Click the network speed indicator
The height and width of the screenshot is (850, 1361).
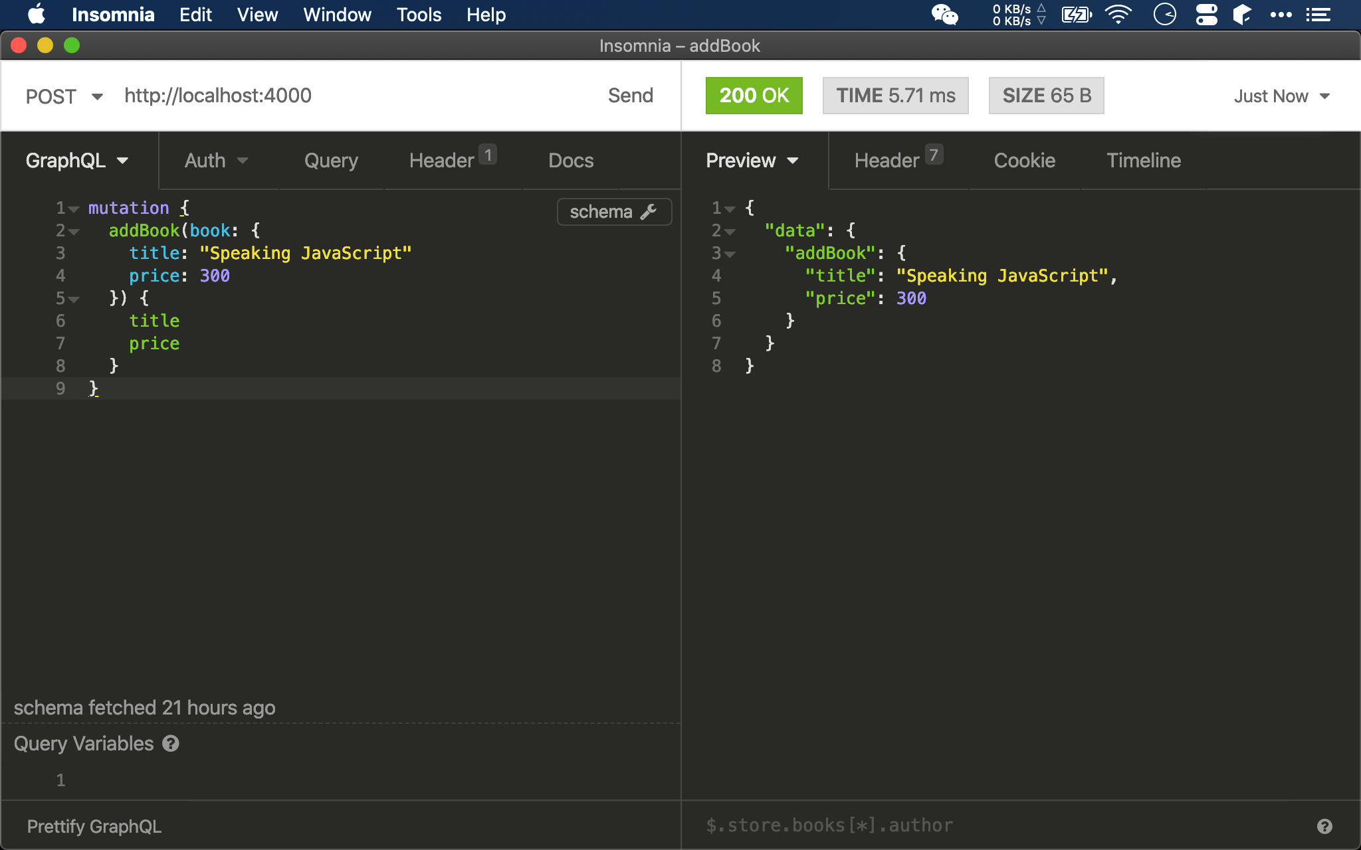pos(1019,15)
